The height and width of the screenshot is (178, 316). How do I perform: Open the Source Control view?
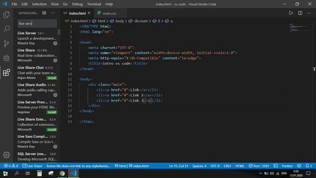pos(6,44)
